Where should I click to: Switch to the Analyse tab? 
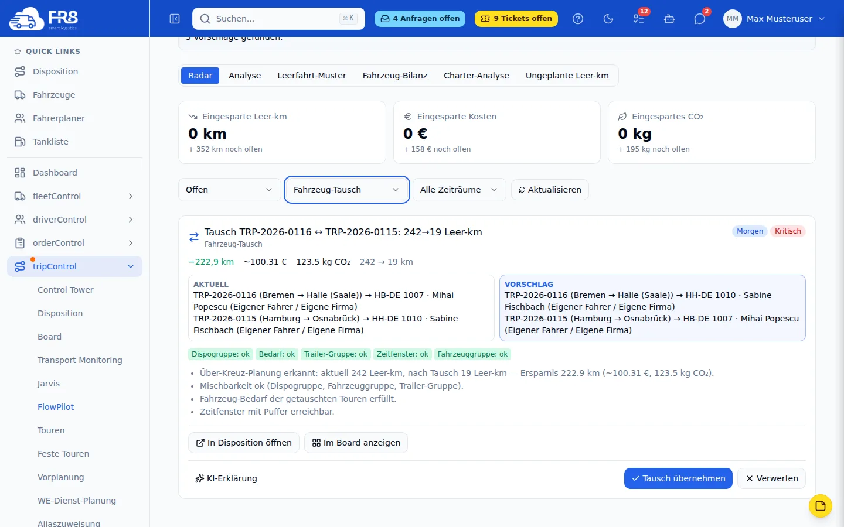[x=245, y=76]
